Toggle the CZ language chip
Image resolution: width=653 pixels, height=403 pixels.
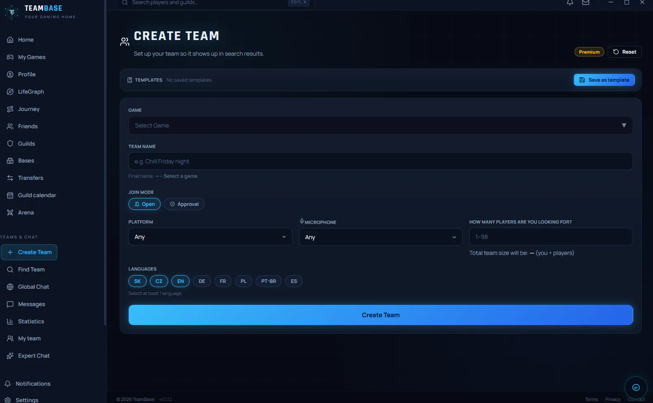click(159, 281)
